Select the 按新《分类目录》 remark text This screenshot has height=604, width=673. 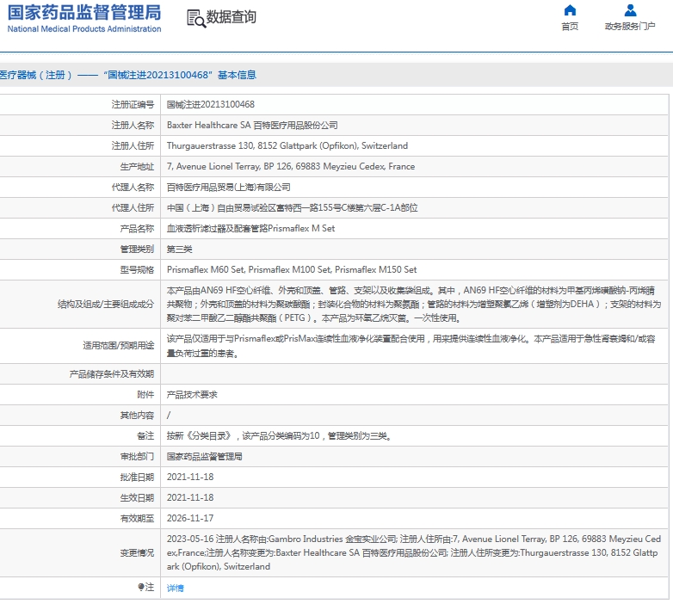pyautogui.click(x=279, y=436)
